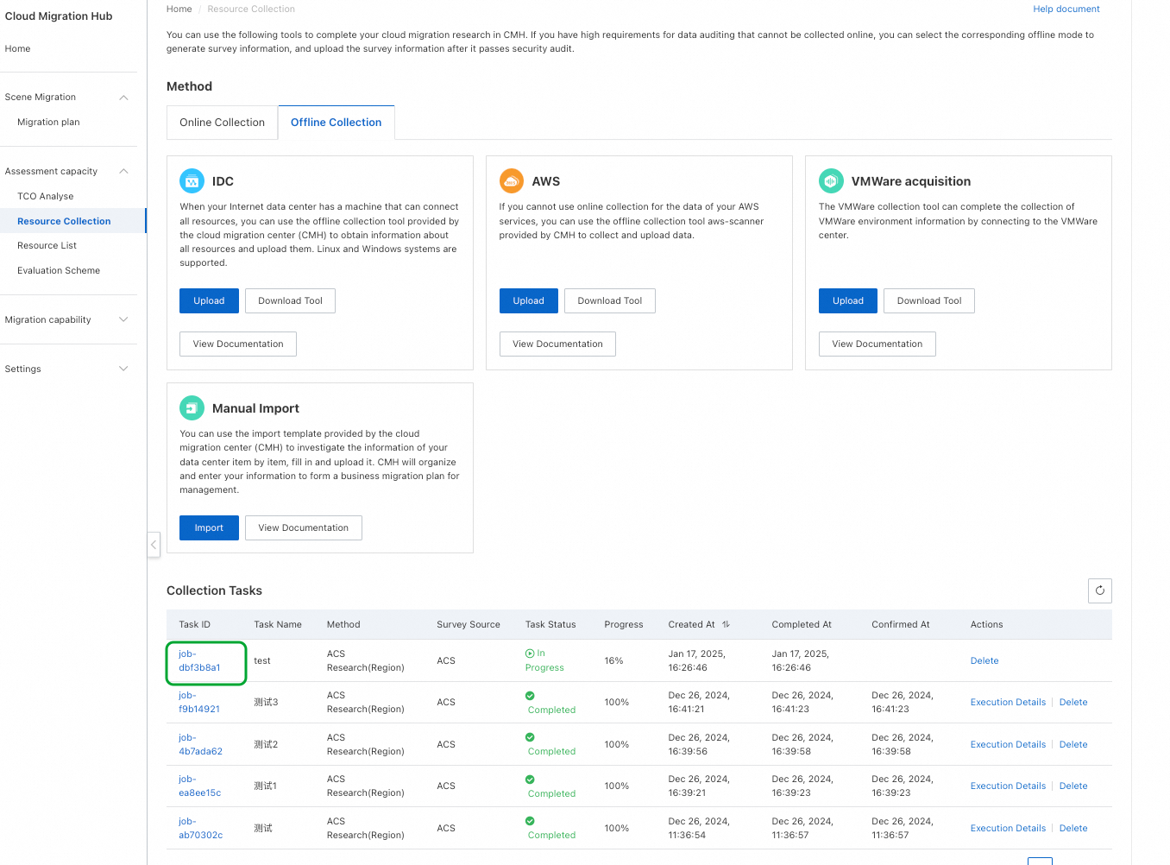Viewport: 1170px width, 865px height.
Task: Click the AWS cloud icon
Action: pyautogui.click(x=512, y=181)
